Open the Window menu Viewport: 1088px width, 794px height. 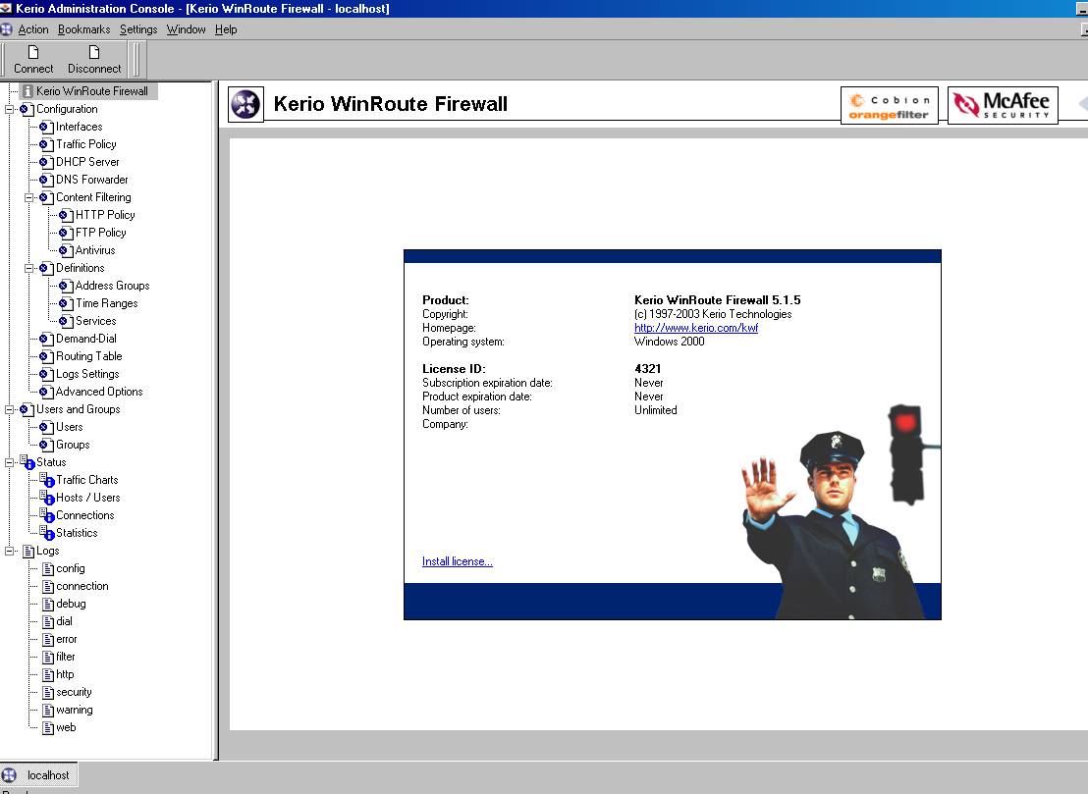click(x=186, y=29)
